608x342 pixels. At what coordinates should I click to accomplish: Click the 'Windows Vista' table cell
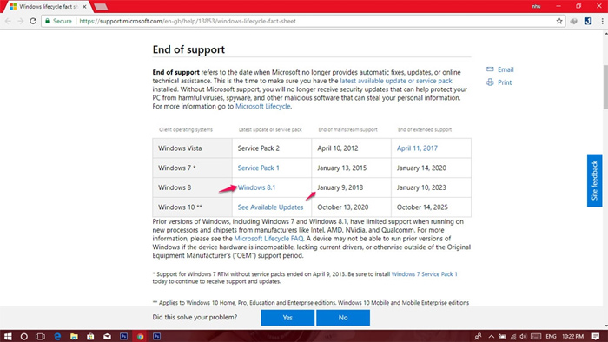coord(192,148)
